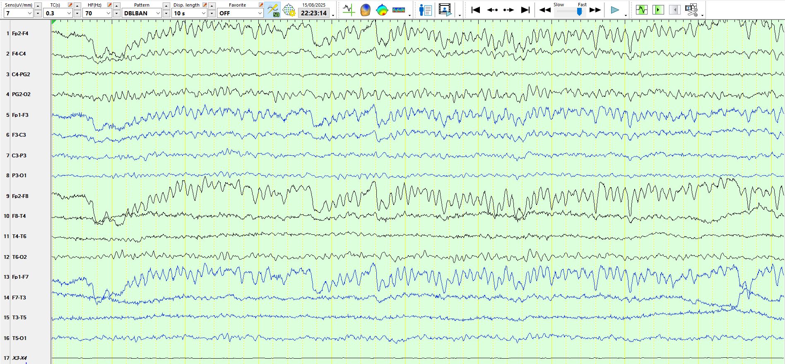
Task: Toggle the 50 Hz notch filter
Action: click(273, 10)
